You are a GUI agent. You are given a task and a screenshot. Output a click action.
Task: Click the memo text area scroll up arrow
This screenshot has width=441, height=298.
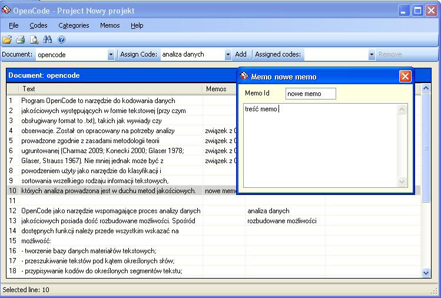pos(402,109)
